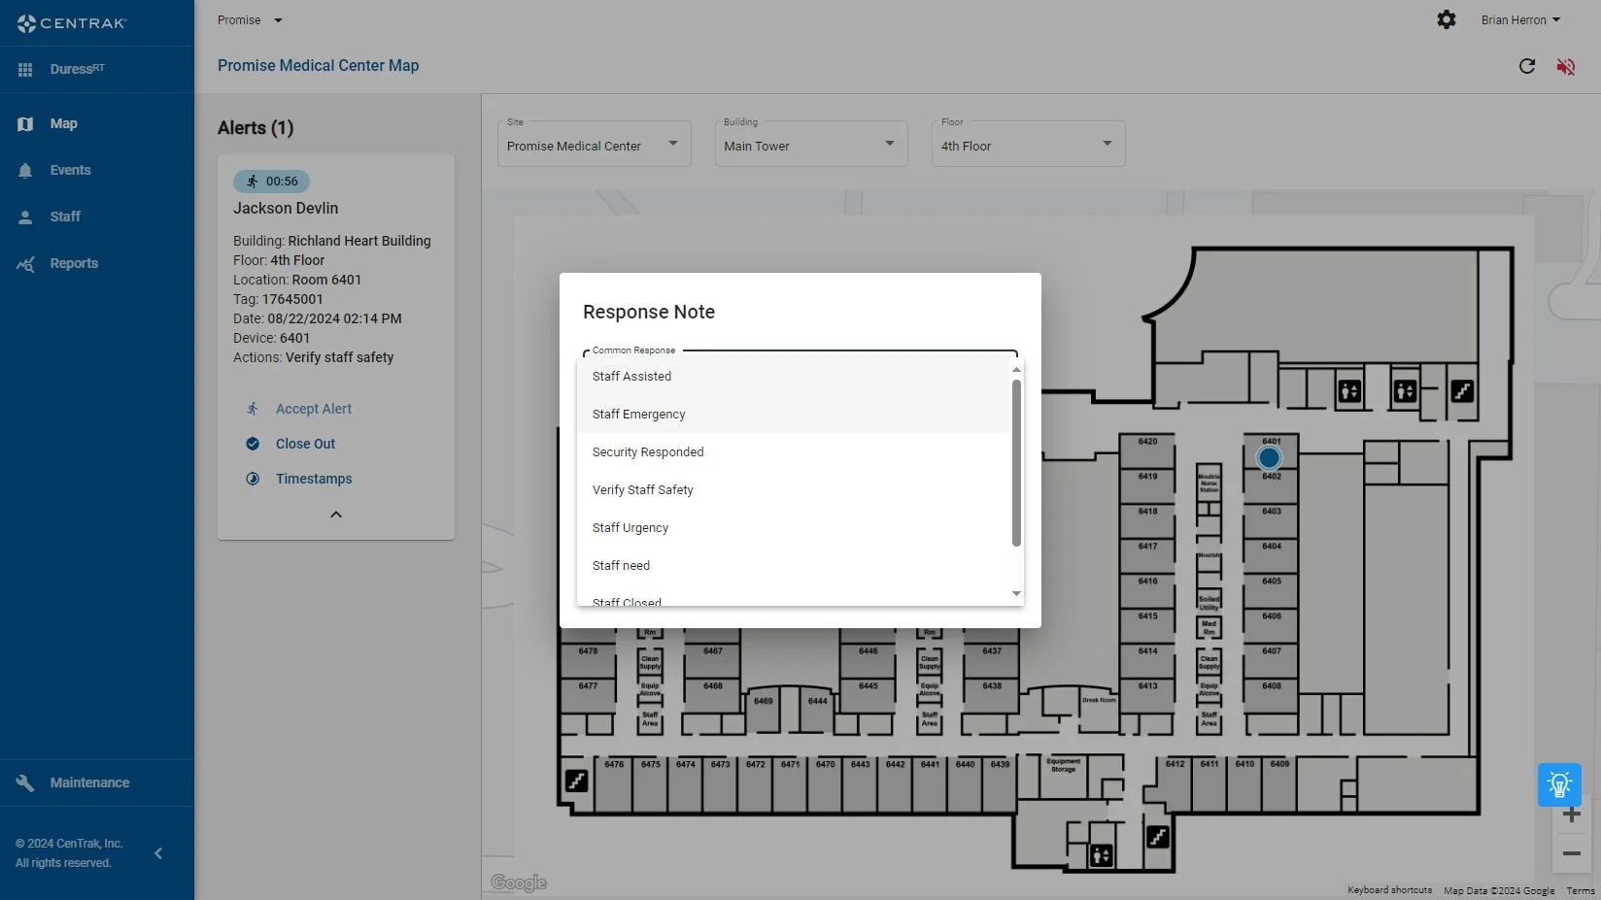Click the Maintenance wrench icon
The image size is (1601, 900).
click(x=25, y=783)
